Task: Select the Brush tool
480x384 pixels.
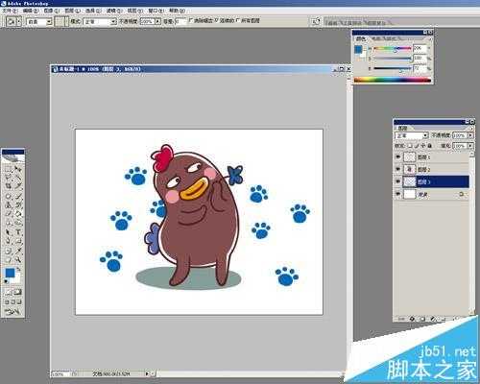Action: 17,196
